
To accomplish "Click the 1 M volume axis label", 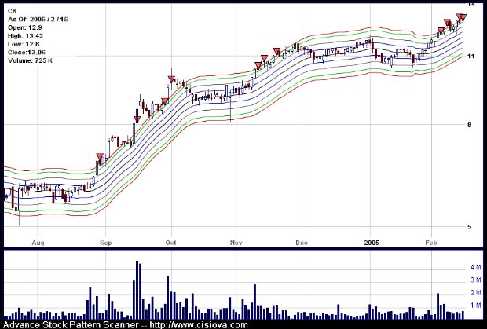I will (476, 305).
